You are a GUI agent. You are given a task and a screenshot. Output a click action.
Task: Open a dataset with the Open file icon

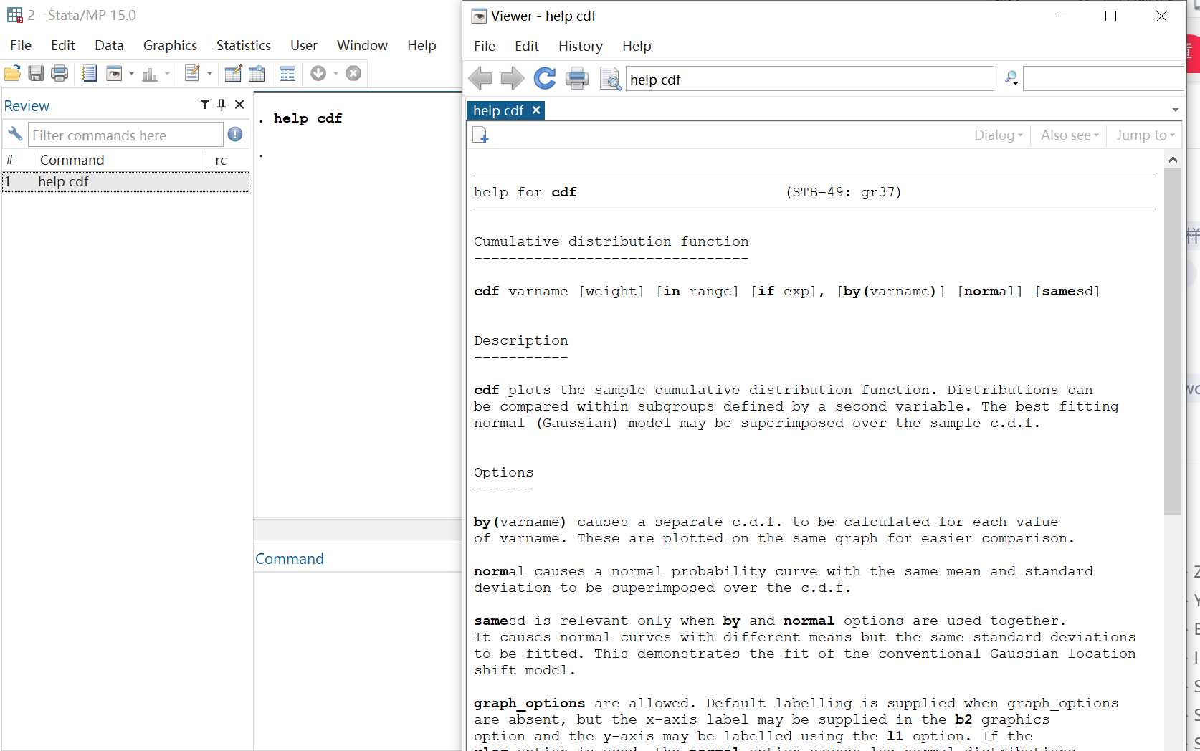pos(12,73)
